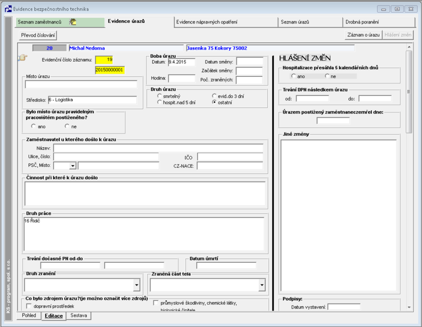Viewport: 422px width, 327px height.
Task: Click the Evidenční číslo záznamu field 19
Action: [x=104, y=60]
